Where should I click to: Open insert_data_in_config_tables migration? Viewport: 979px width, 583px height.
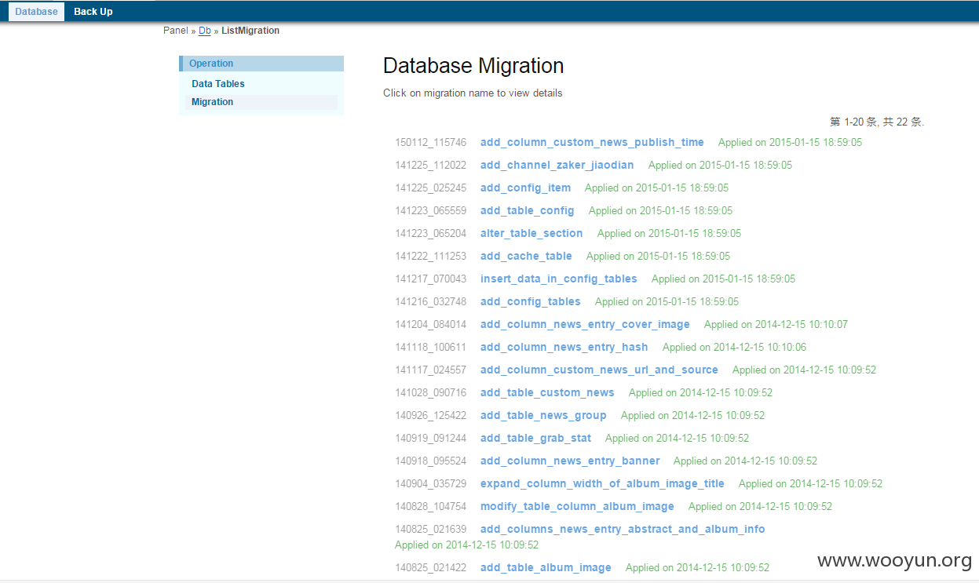point(559,279)
